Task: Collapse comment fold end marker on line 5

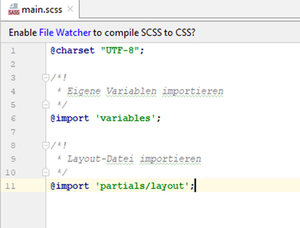Action: coord(46,104)
